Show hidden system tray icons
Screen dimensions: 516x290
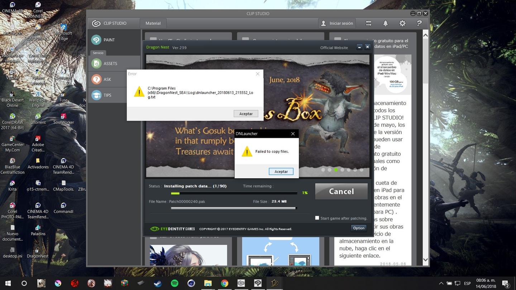pyautogui.click(x=441, y=283)
